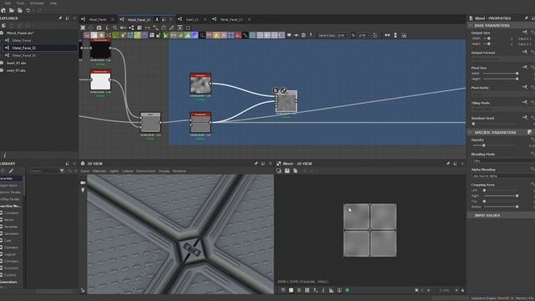Open the Scene menu in 3D View
The height and width of the screenshot is (301, 535).
pyautogui.click(x=84, y=171)
